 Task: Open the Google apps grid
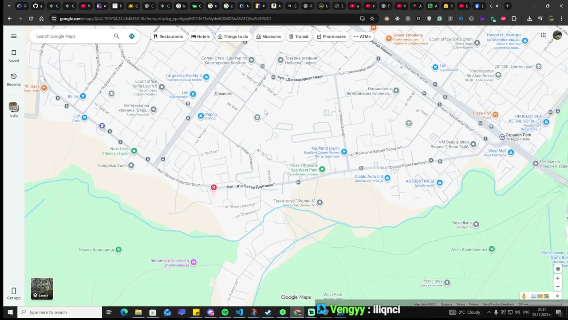click(543, 35)
